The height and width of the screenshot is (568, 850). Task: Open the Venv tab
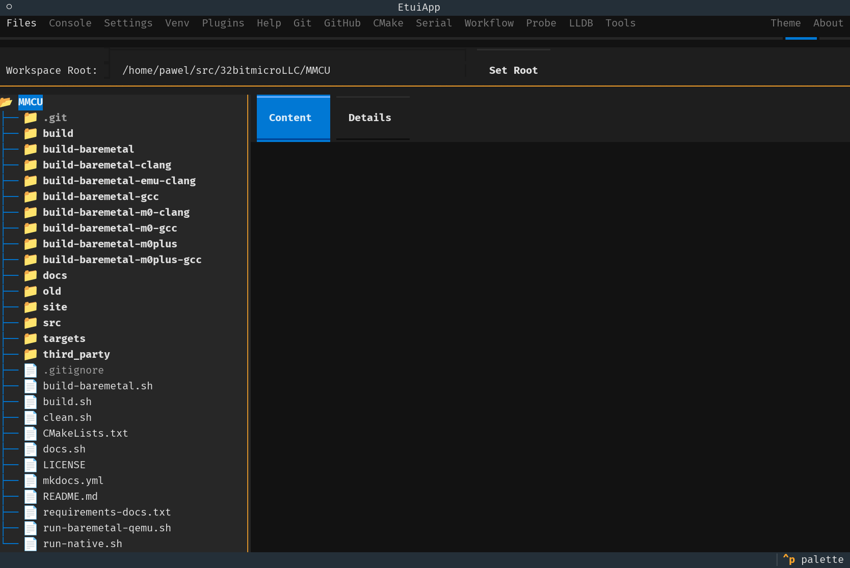[x=177, y=23]
